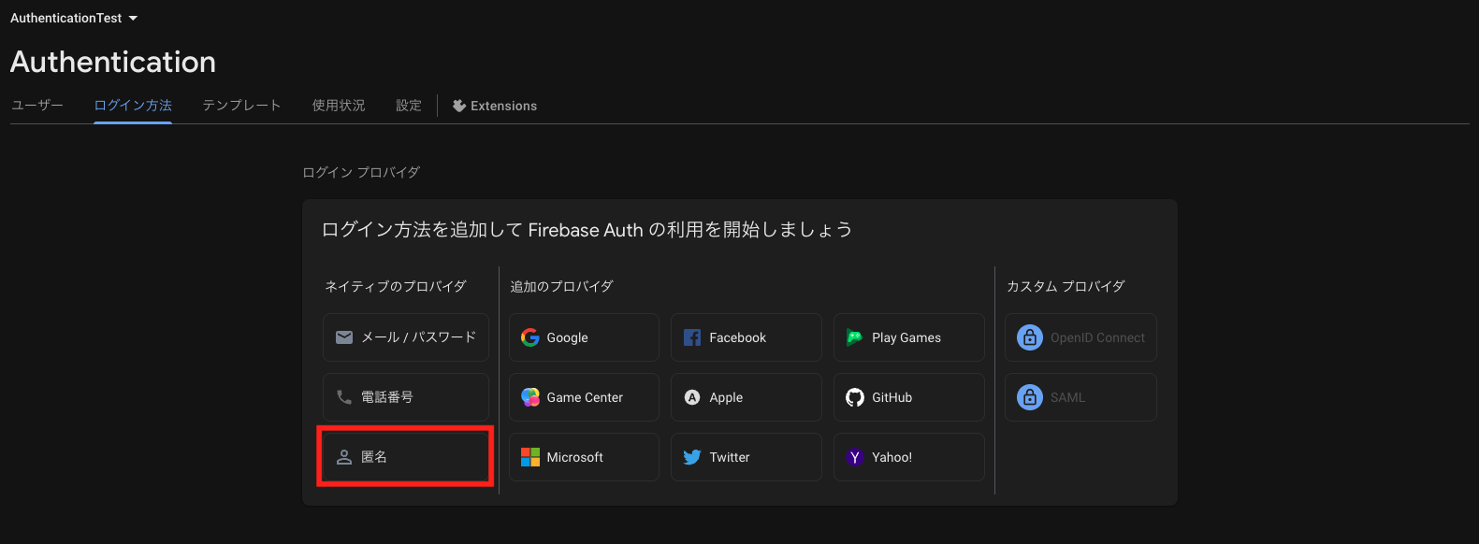
Task: Click the Twitter bird icon
Action: (x=692, y=457)
